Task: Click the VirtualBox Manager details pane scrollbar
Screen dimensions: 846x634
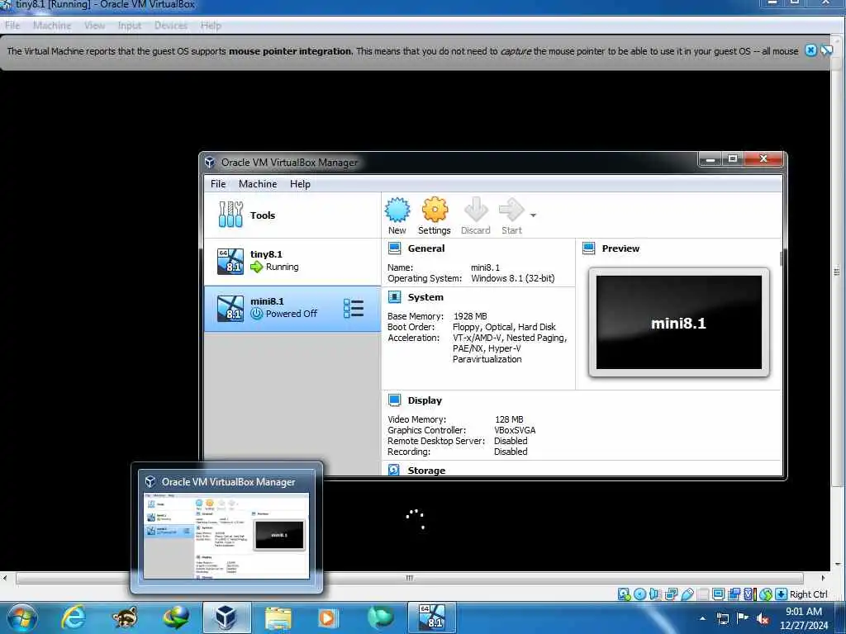Action: click(781, 258)
